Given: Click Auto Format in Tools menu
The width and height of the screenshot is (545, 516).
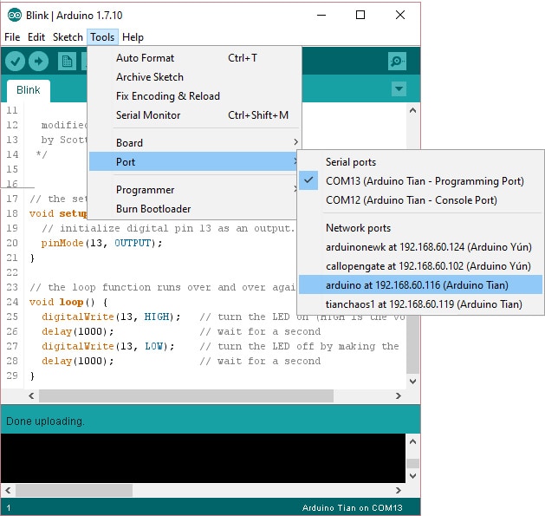Looking at the screenshot, I should click(x=145, y=58).
